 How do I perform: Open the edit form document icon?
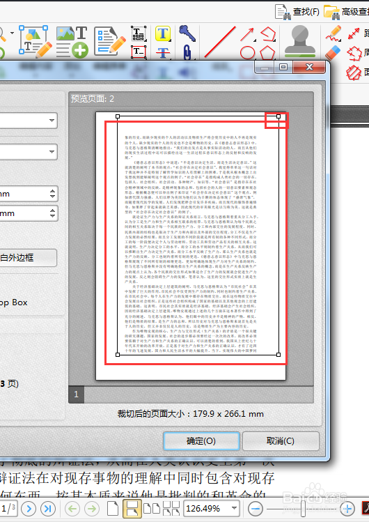coord(109,41)
